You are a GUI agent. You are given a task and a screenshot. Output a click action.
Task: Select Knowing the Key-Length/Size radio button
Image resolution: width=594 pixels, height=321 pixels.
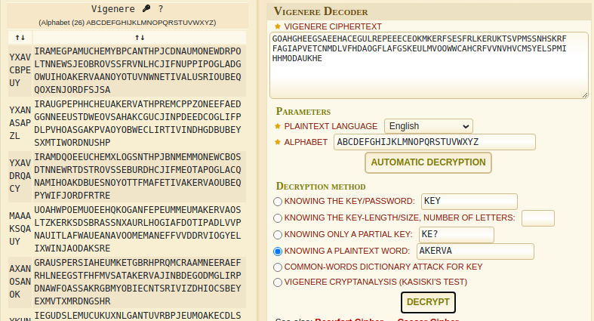(x=278, y=218)
